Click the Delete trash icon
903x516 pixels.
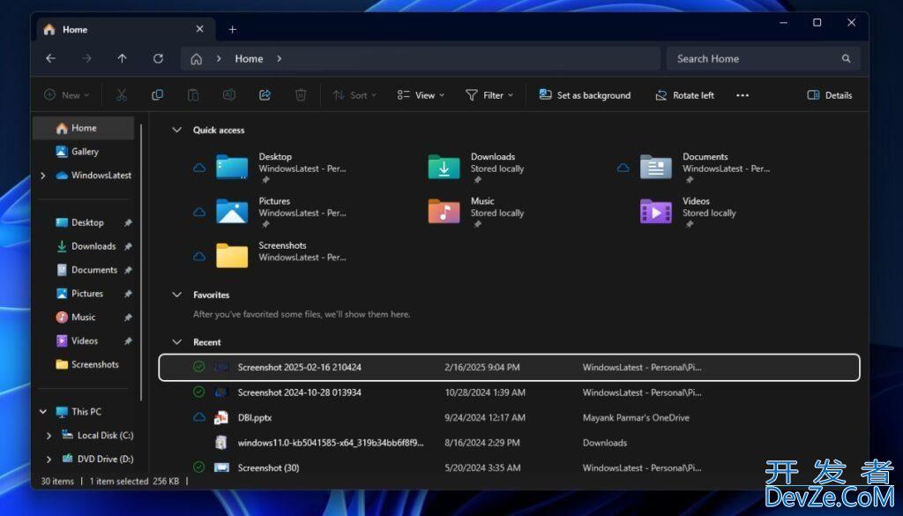[x=301, y=95]
